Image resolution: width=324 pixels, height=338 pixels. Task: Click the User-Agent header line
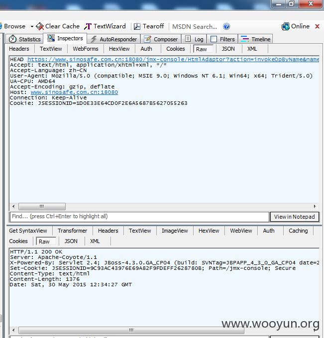pos(161,76)
